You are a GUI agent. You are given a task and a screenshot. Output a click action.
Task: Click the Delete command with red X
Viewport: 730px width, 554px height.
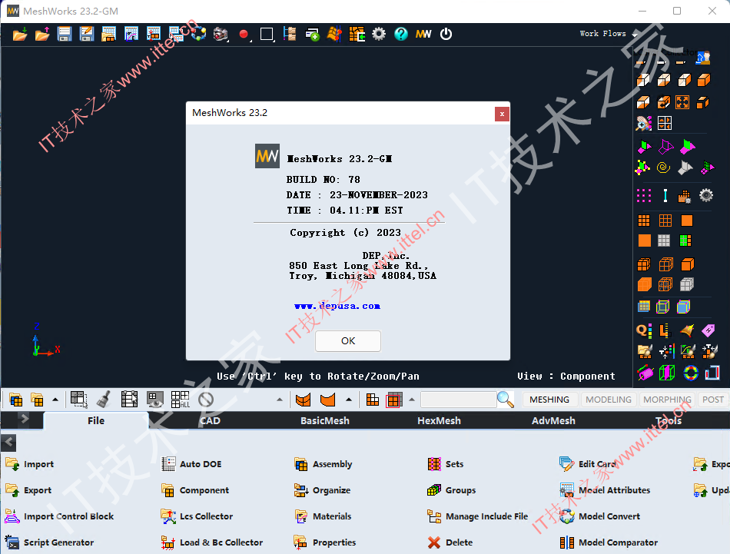click(450, 542)
